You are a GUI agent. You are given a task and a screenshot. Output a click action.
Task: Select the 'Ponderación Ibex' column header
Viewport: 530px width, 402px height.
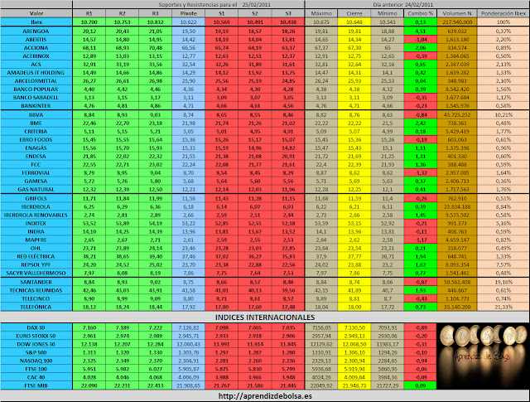(x=503, y=13)
